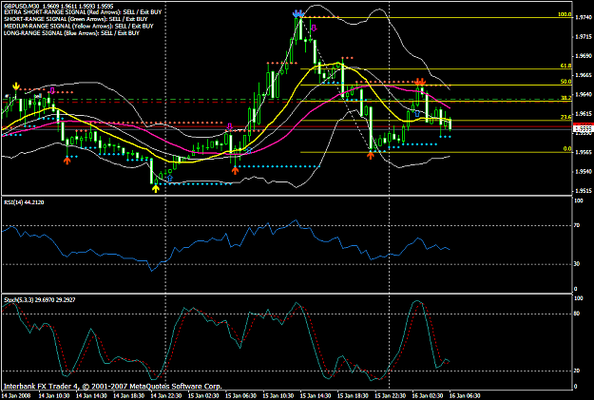Click the LONG-RANGE SIGNAL (Blue Arrows) label

tap(71, 33)
